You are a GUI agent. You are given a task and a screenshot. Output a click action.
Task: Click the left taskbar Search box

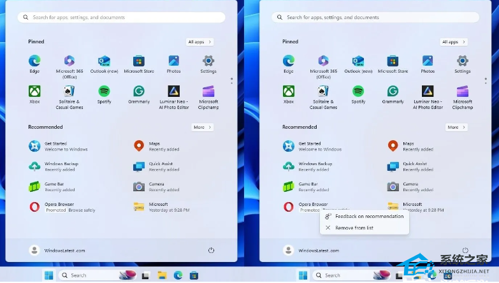(x=98, y=275)
